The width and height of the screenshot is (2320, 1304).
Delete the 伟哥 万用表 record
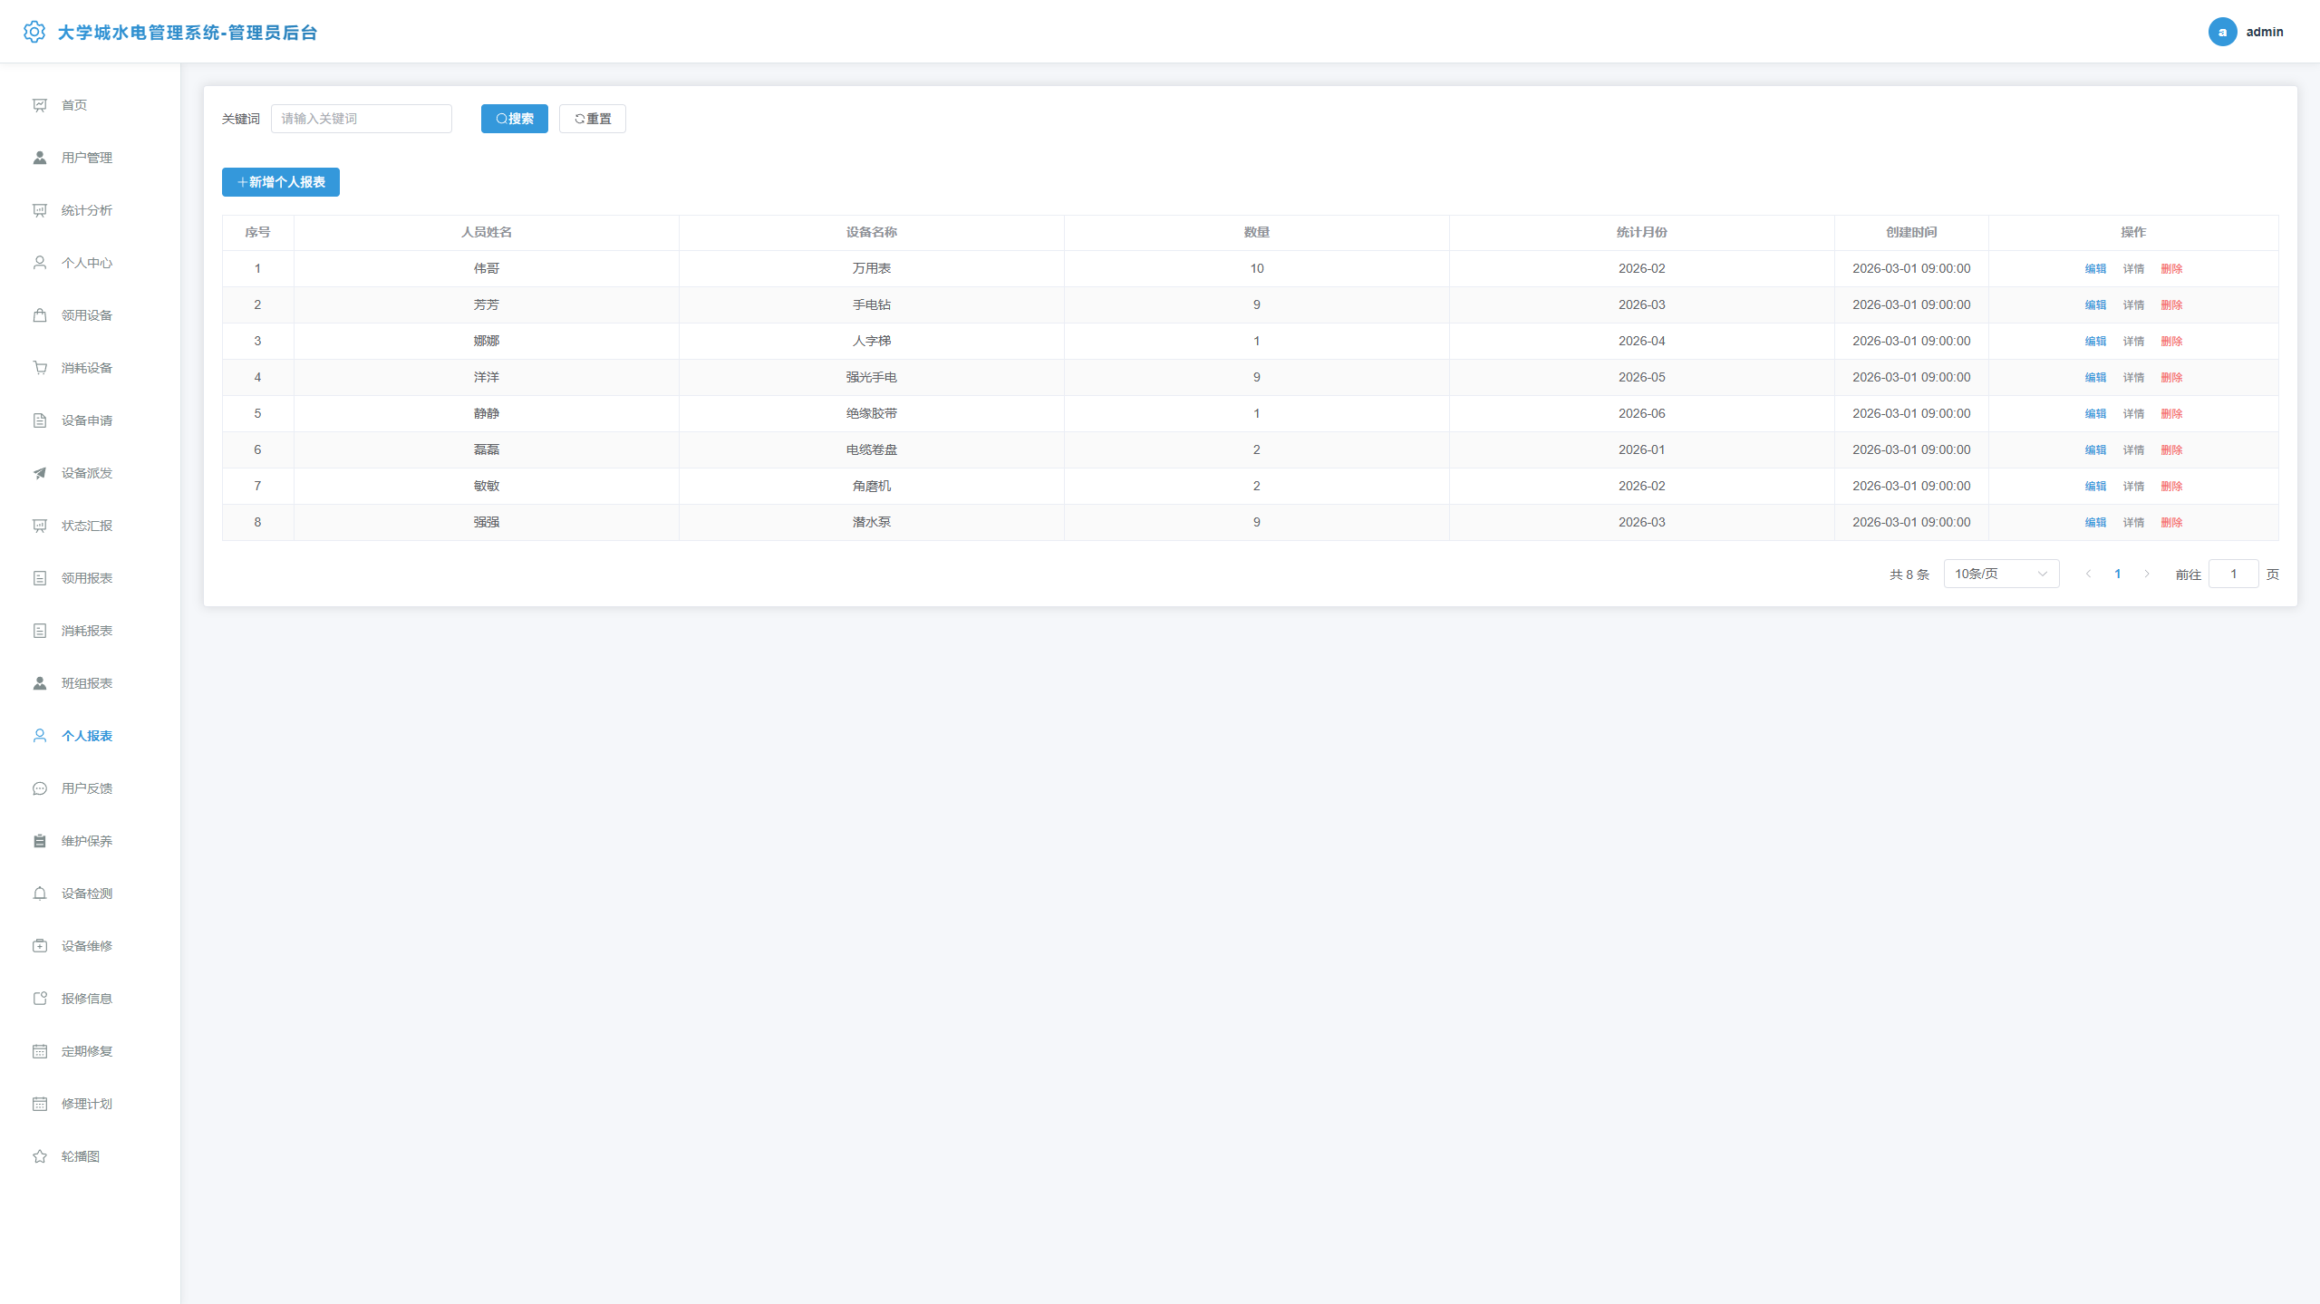pyautogui.click(x=2171, y=269)
